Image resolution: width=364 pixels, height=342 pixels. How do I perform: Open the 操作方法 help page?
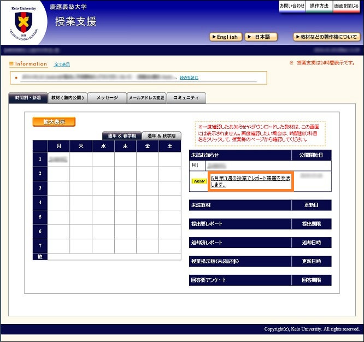[x=319, y=6]
